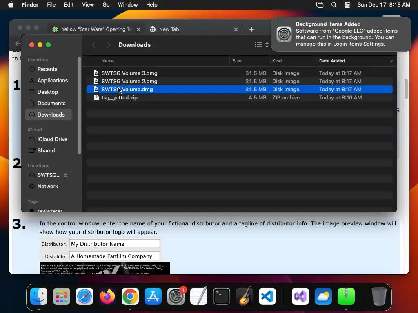Image resolution: width=418 pixels, height=313 pixels.
Task: Select Documents in Finder sidebar
Action: 49,103
